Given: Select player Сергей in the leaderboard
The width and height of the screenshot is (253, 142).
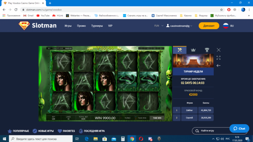Looking at the screenshot, I should [x=189, y=118].
